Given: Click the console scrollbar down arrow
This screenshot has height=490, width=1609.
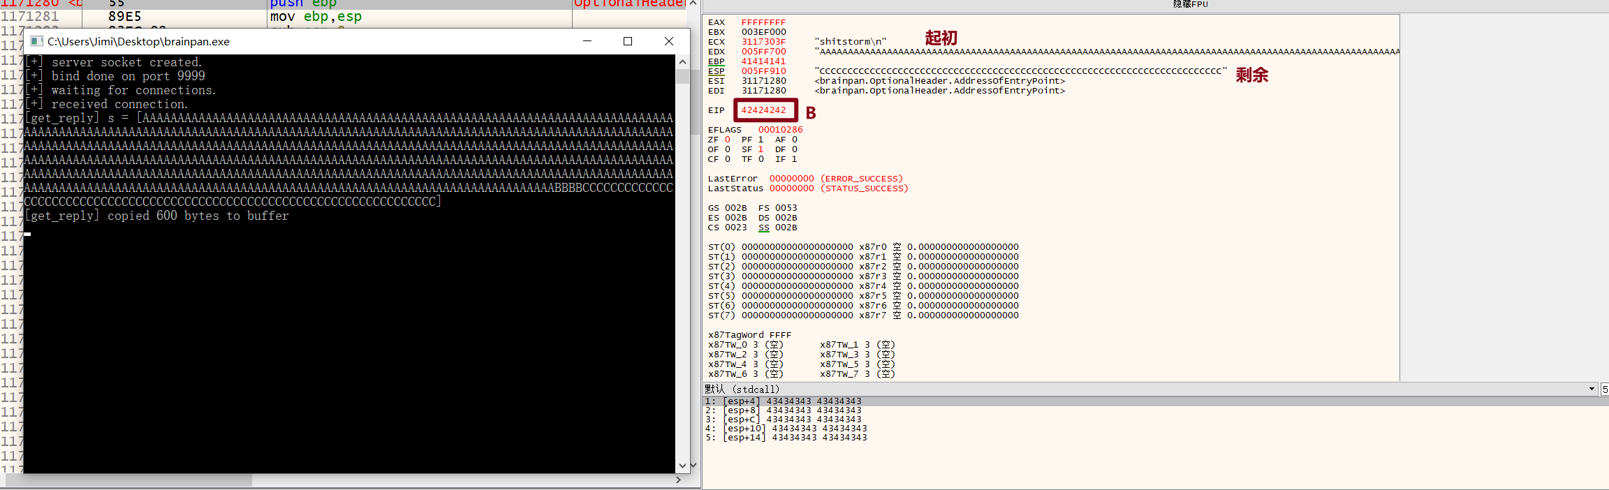Looking at the screenshot, I should (x=682, y=466).
